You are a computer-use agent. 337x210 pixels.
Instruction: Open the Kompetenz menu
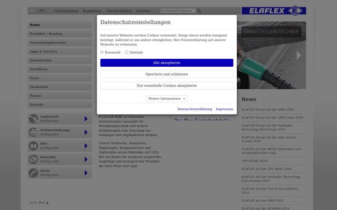click(92, 11)
